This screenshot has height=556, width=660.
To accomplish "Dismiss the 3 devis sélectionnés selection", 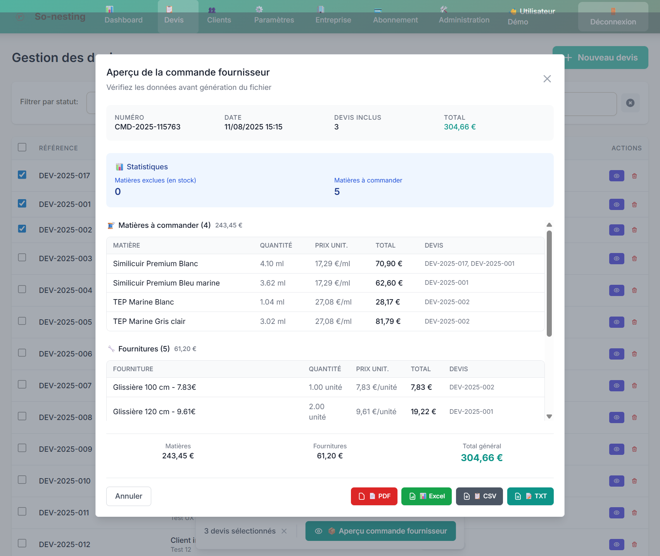I will pos(284,531).
